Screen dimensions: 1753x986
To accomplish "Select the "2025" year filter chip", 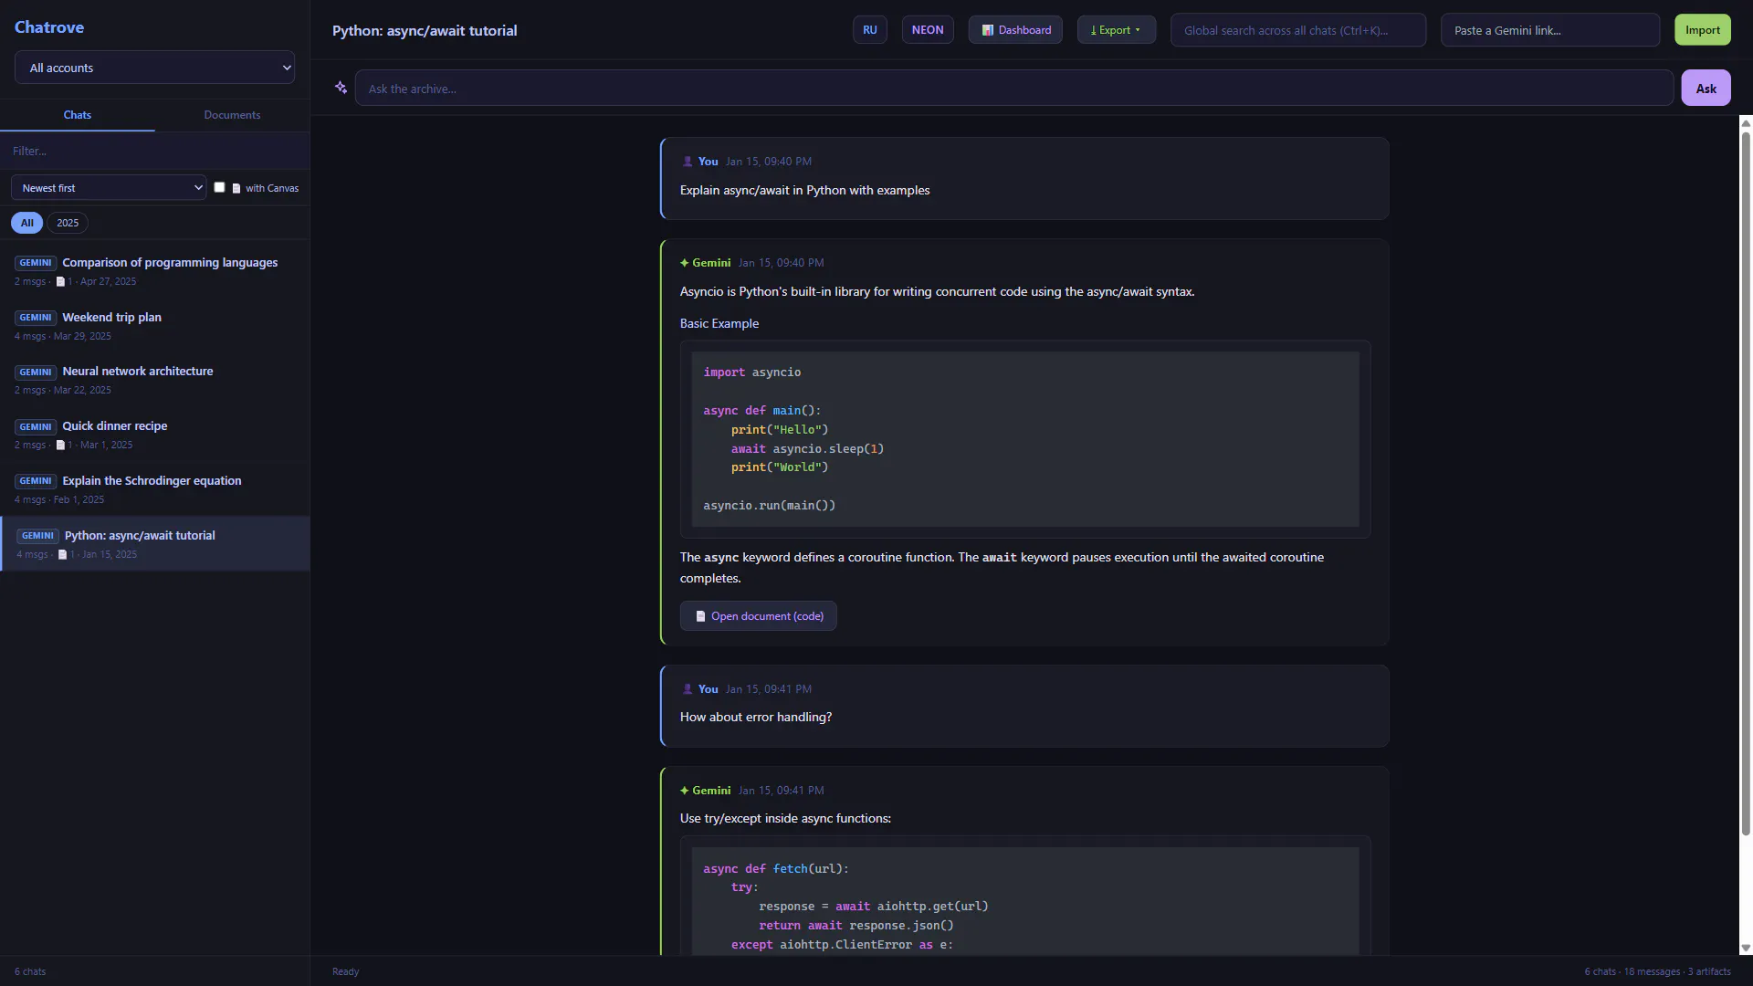I will click(x=68, y=223).
